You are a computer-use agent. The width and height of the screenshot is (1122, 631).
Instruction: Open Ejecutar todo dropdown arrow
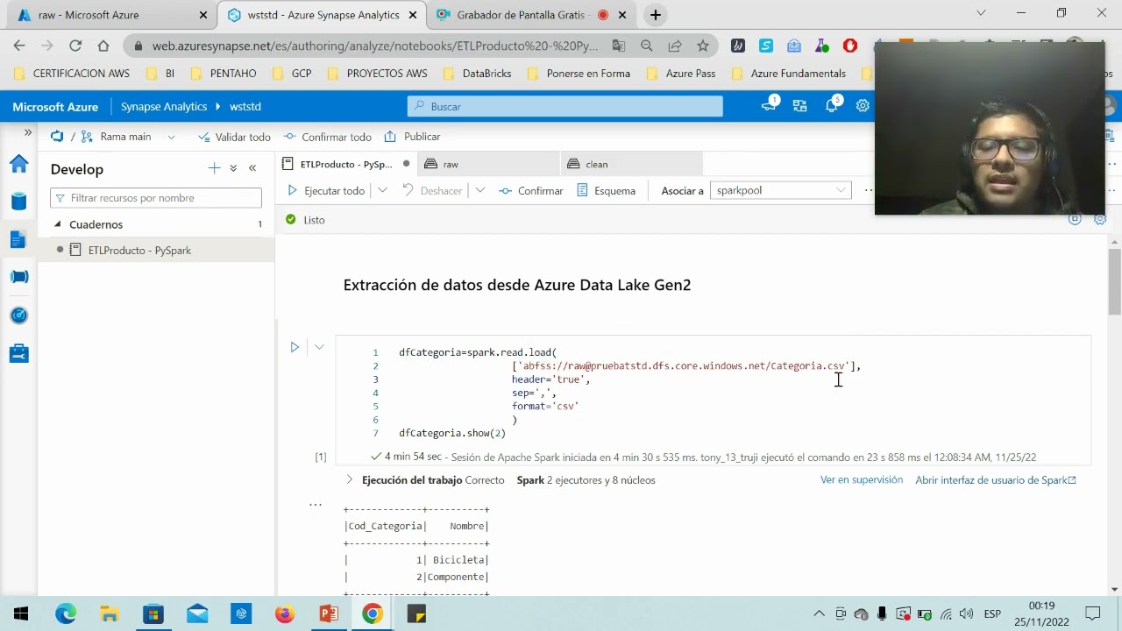[x=382, y=190]
